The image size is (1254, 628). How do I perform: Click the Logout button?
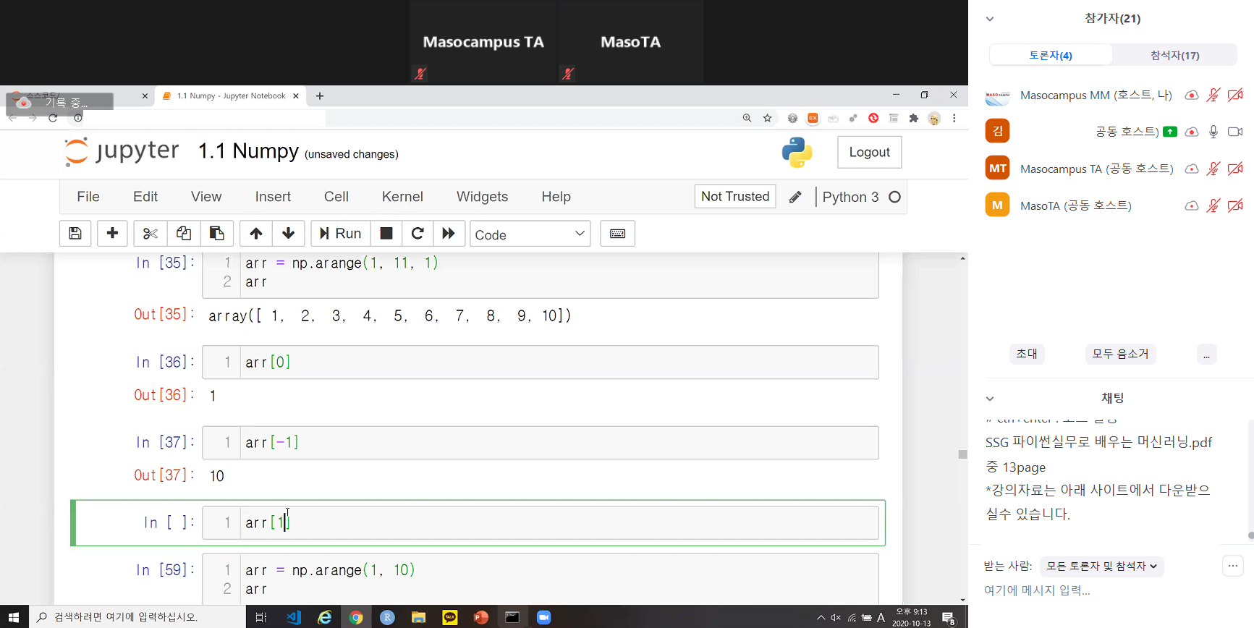(869, 152)
